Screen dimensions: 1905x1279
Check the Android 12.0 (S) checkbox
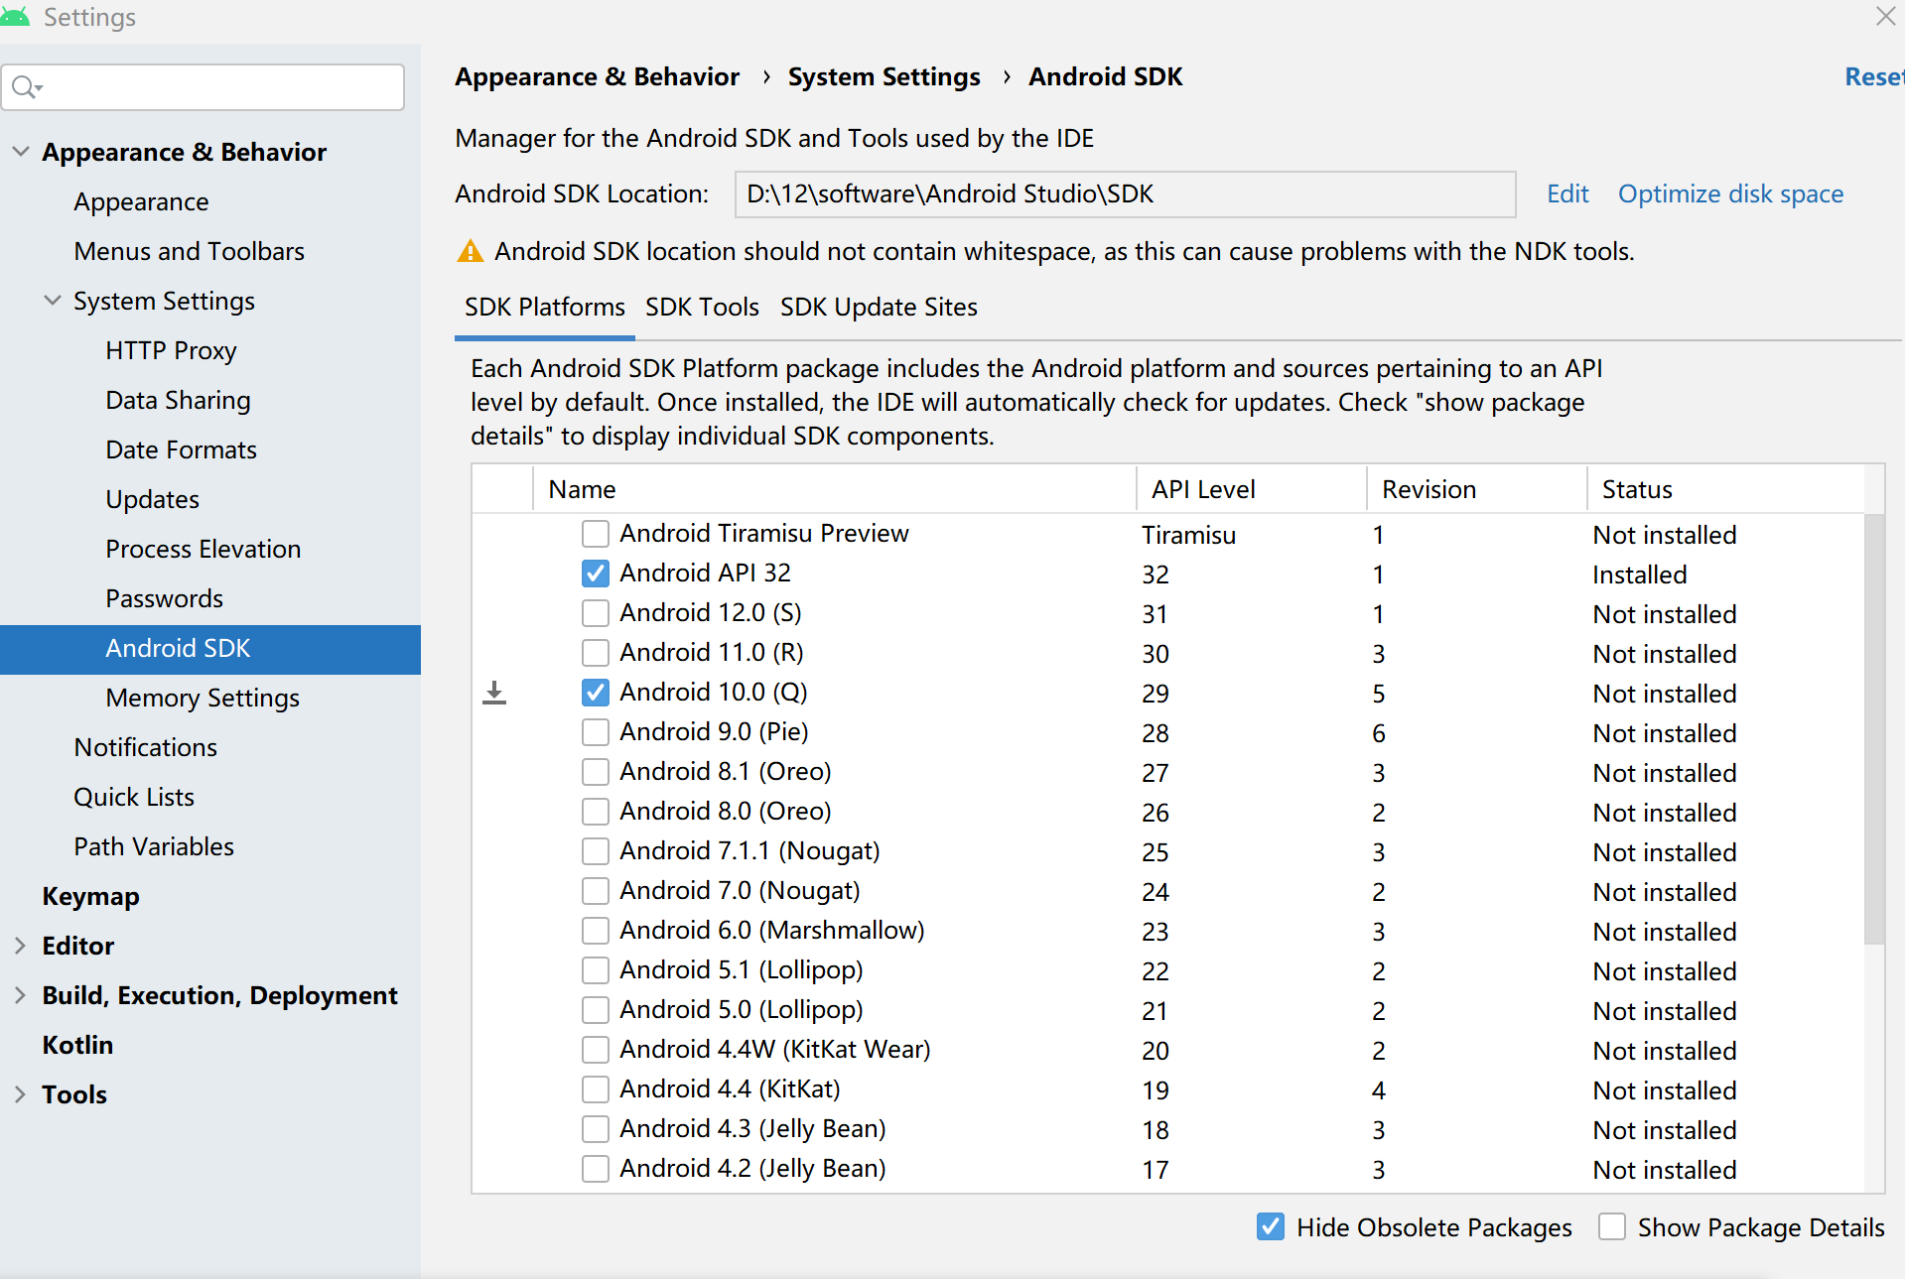[596, 613]
